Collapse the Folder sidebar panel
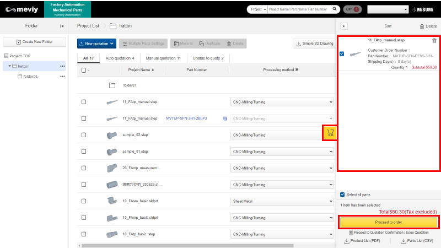441x248 pixels. tap(61, 26)
